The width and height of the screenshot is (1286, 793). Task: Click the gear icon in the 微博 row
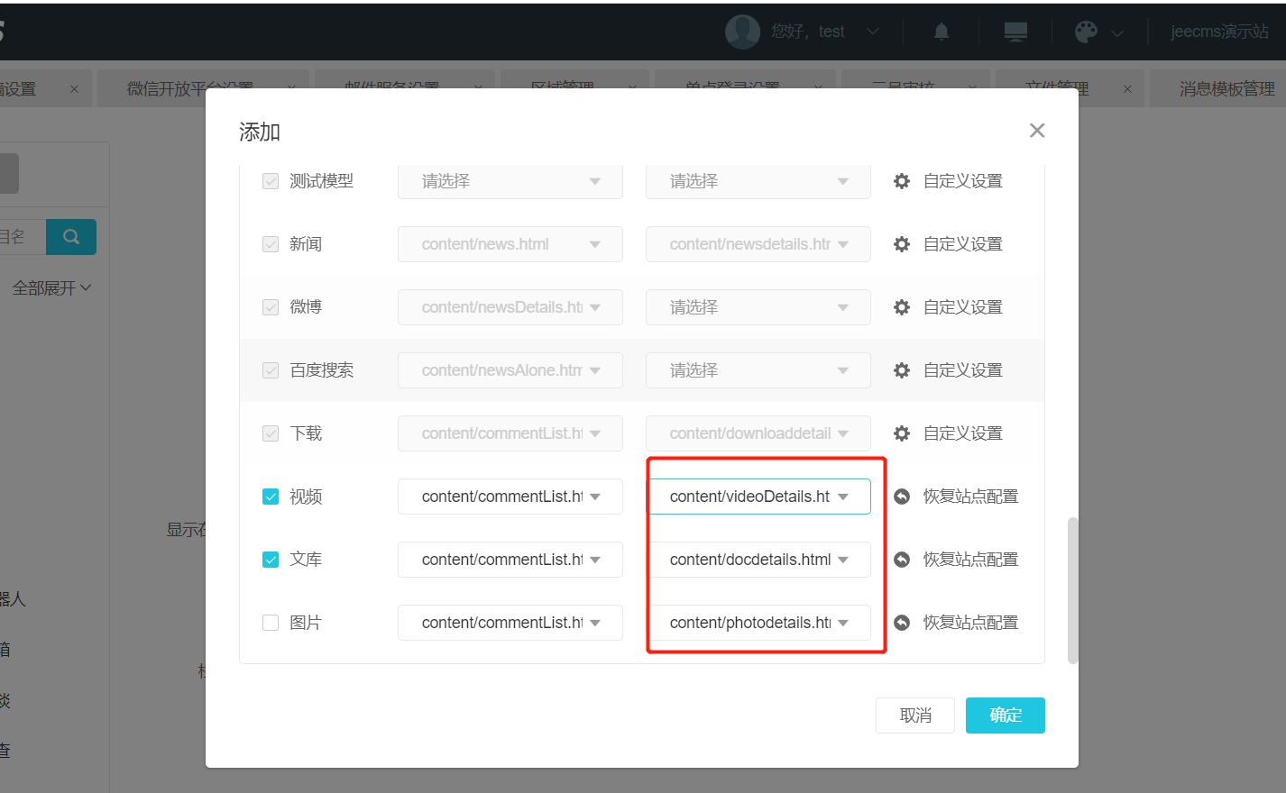902,307
